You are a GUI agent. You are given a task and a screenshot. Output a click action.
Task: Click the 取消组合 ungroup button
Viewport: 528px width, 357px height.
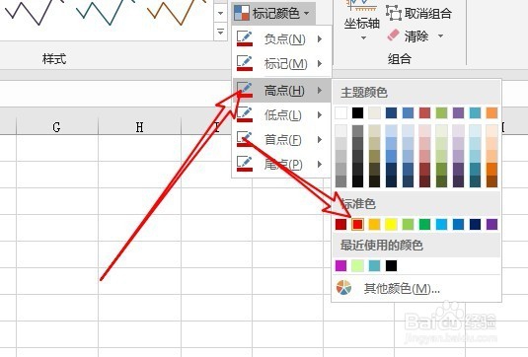tap(418, 14)
